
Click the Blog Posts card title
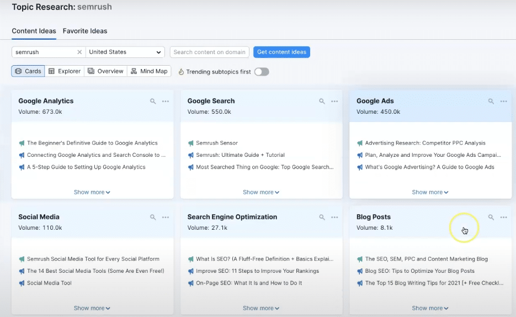pyautogui.click(x=374, y=217)
